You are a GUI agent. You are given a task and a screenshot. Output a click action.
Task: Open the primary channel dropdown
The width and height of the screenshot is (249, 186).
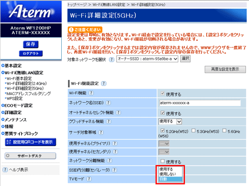tap(164, 144)
